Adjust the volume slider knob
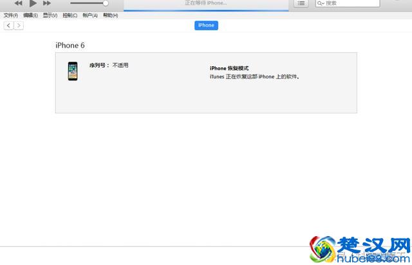The height and width of the screenshot is (265, 412). [x=106, y=3]
